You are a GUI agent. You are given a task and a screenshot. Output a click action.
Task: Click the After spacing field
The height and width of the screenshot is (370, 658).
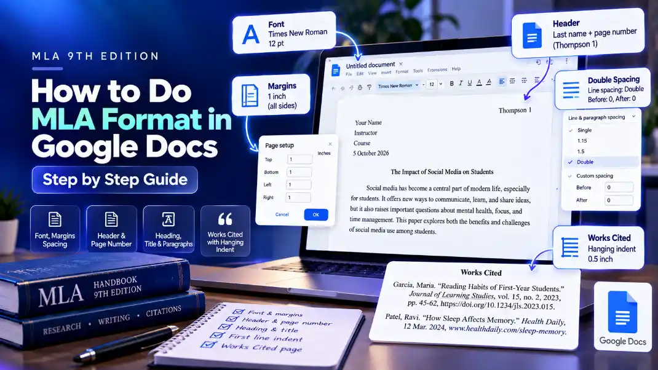619,200
